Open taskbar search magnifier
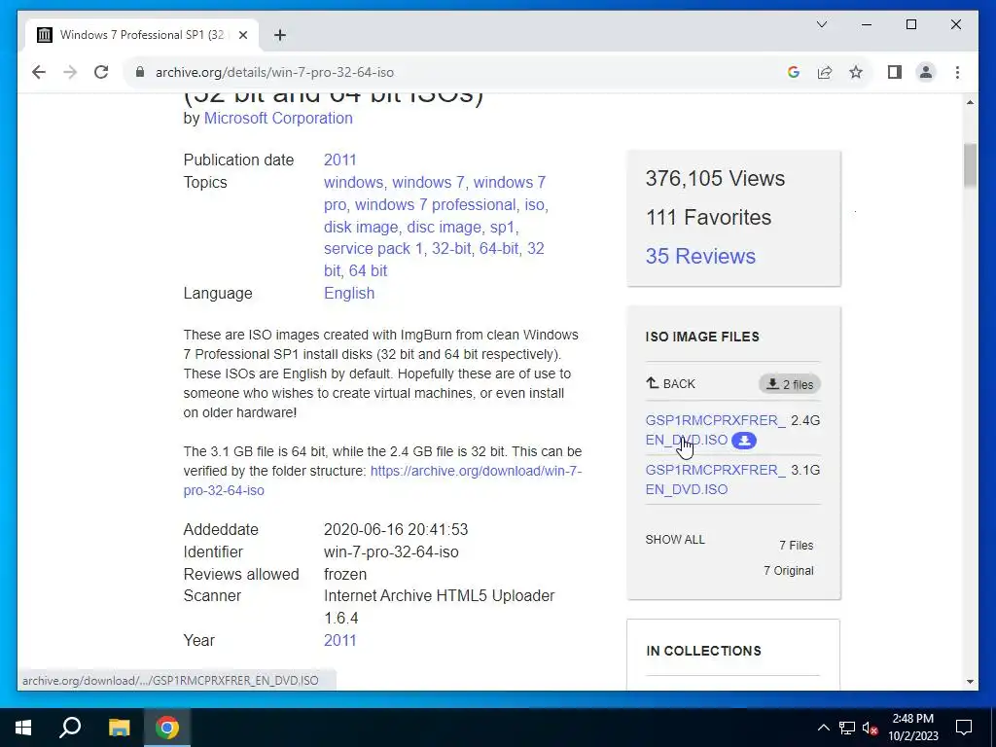 point(70,728)
